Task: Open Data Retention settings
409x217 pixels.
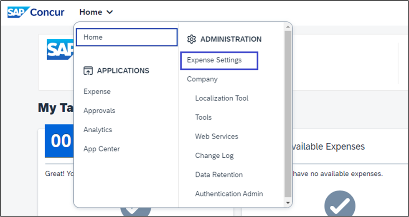Action: pos(218,175)
